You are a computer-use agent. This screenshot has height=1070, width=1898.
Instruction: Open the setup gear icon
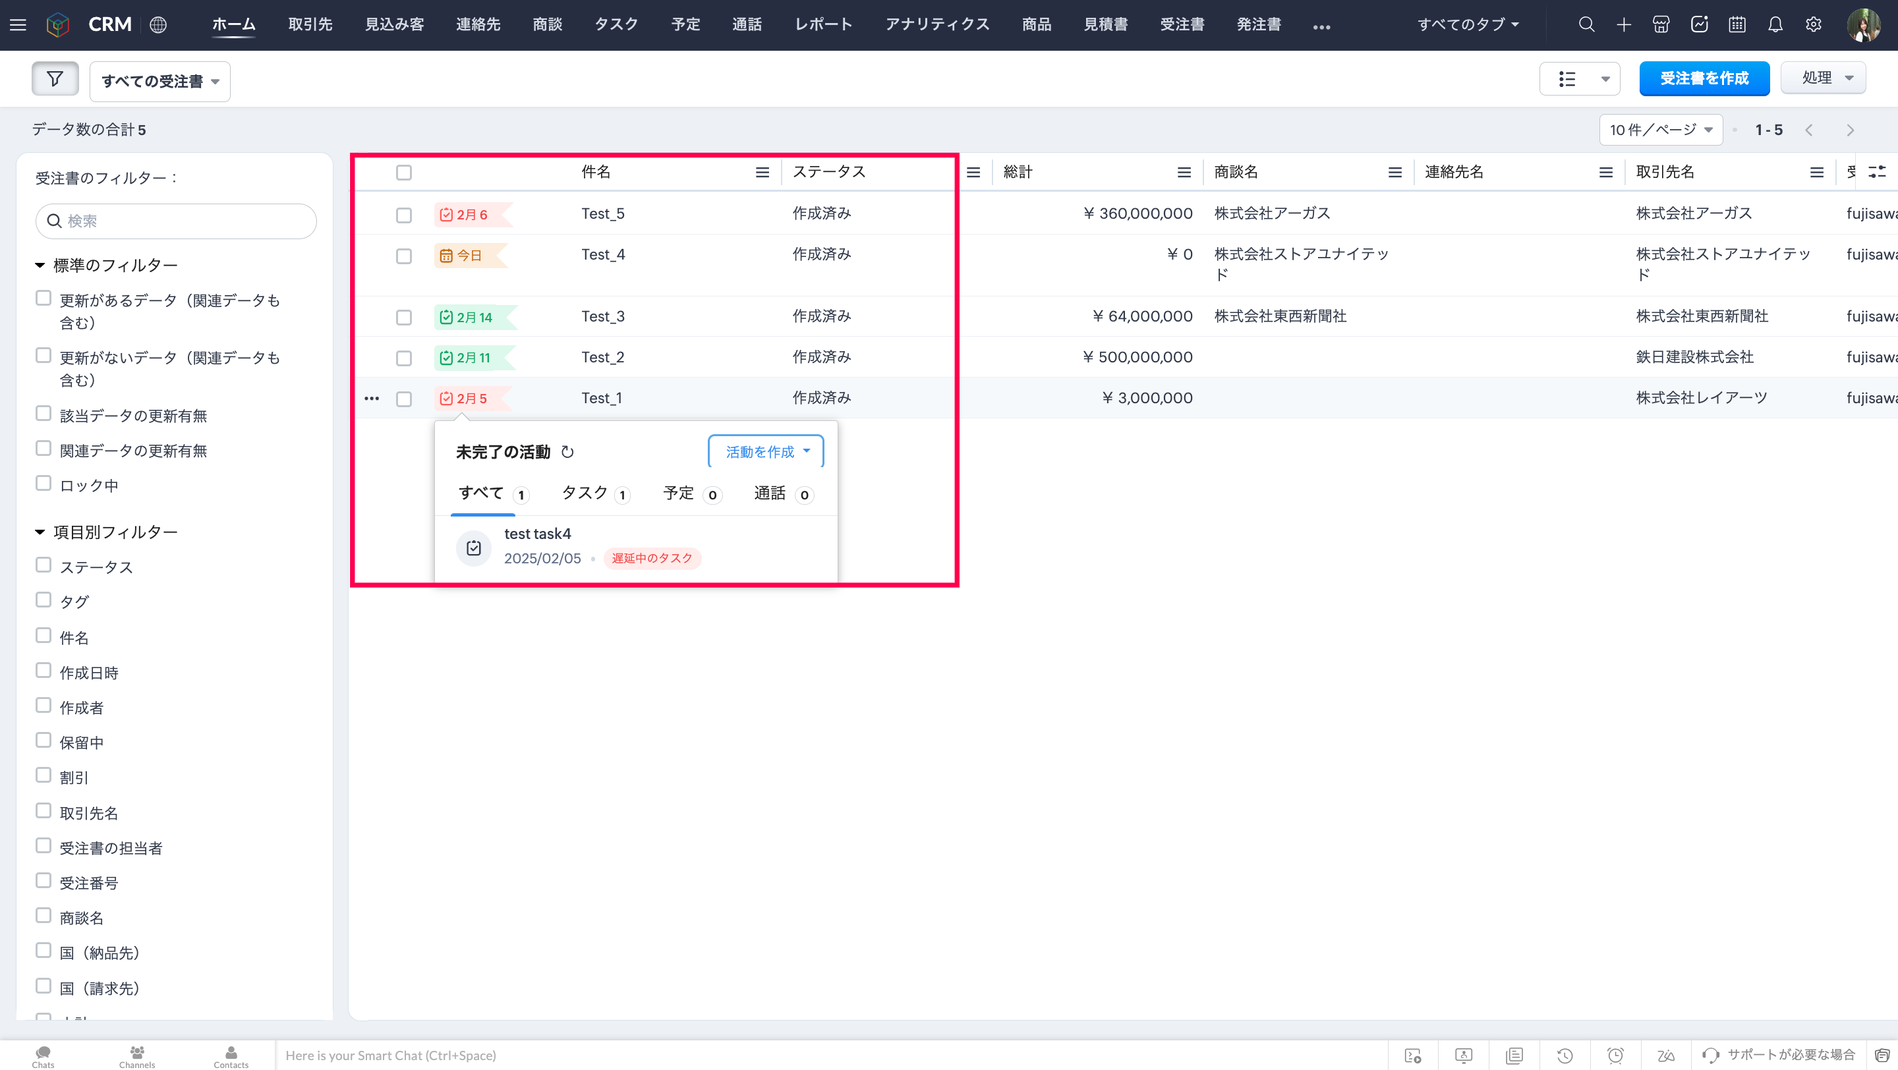[x=1813, y=25]
